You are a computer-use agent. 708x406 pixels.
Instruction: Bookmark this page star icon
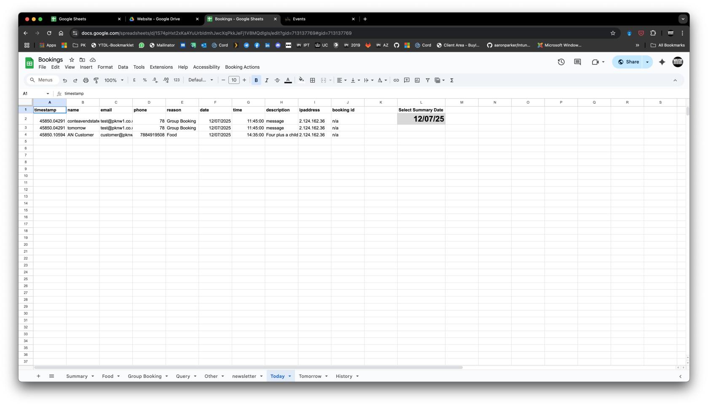613,33
